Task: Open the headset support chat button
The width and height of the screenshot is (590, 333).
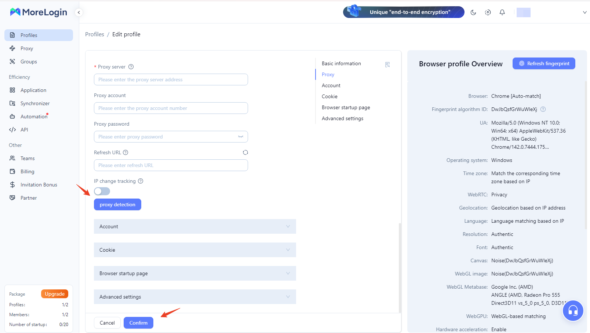Action: 573,311
